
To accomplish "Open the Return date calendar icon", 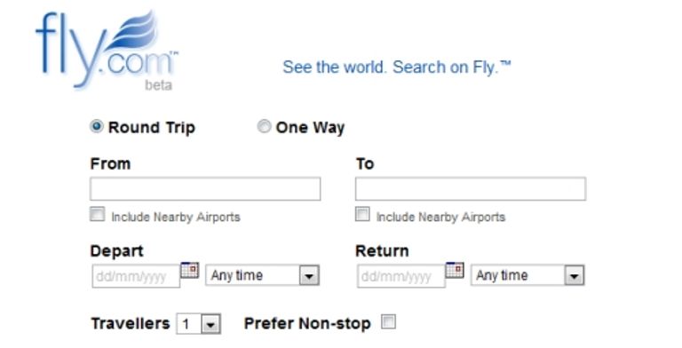I will pyautogui.click(x=455, y=270).
